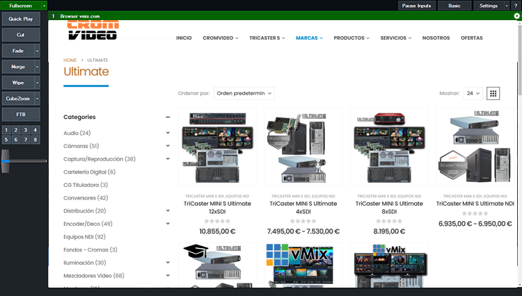Expand the Captura/Reproducción category chevron
The image size is (522, 296).
click(x=168, y=159)
